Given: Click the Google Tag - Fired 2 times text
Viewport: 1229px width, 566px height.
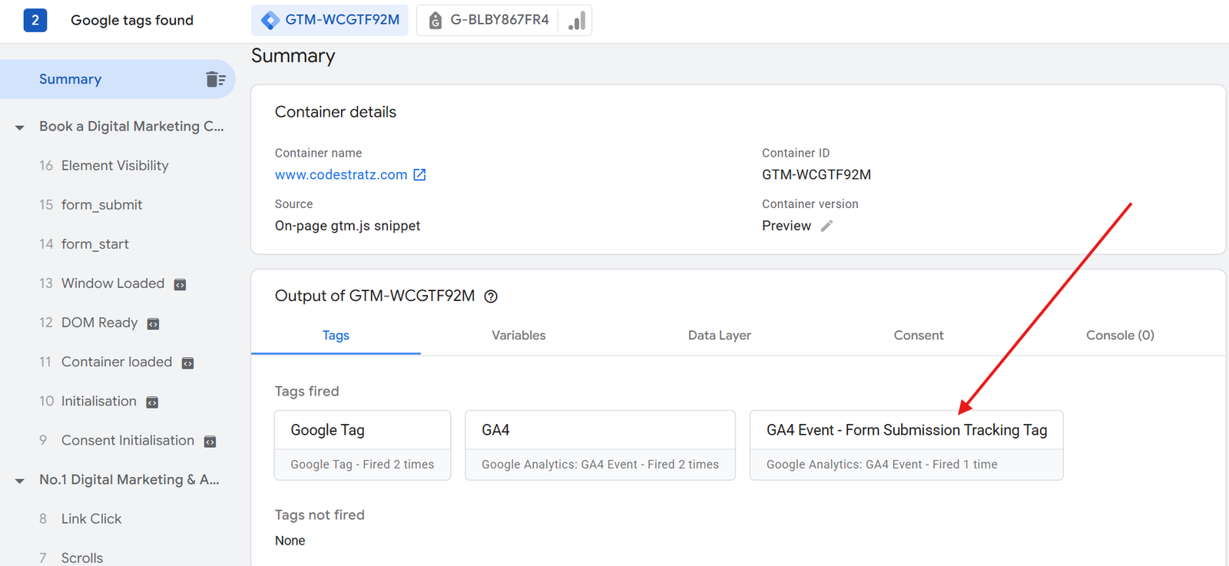Looking at the screenshot, I should click(363, 465).
